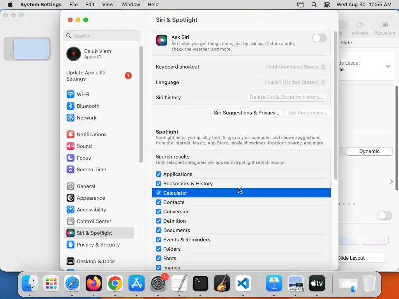Click Edit Slide Layout button in Keynote
Image resolution: width=399 pixels, height=299 pixels.
click(361, 258)
